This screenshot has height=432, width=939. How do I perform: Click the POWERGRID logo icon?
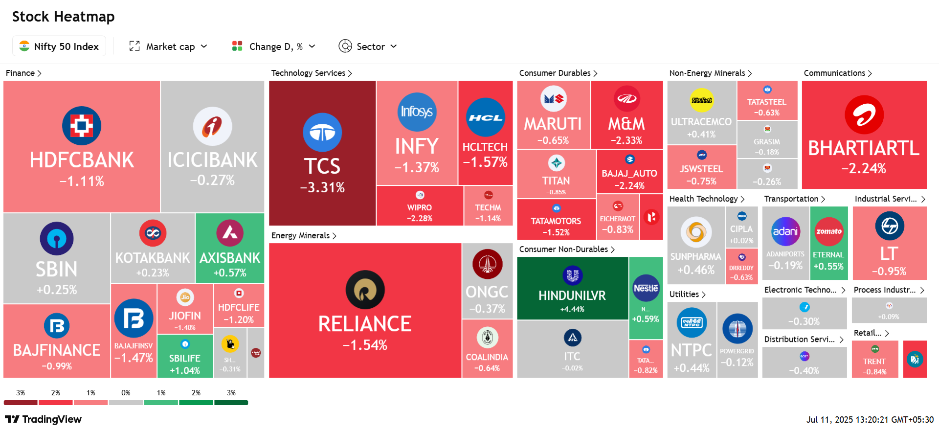click(737, 328)
